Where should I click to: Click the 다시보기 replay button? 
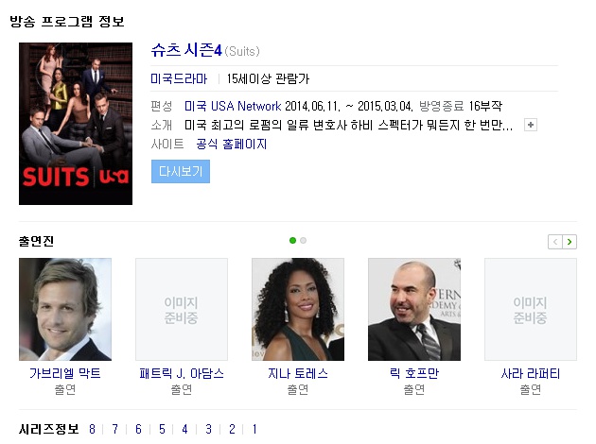click(x=181, y=172)
